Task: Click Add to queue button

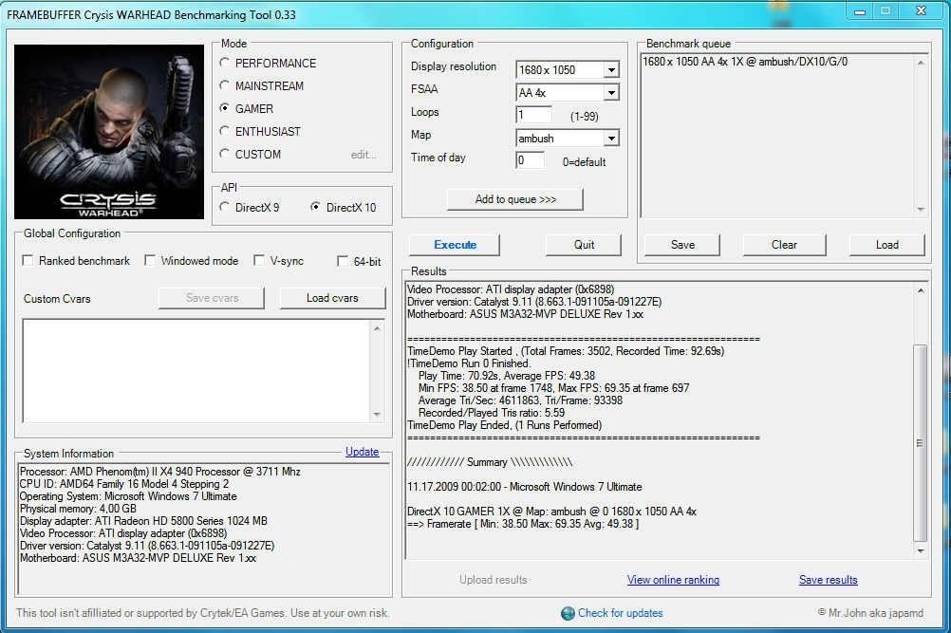Action: (515, 199)
